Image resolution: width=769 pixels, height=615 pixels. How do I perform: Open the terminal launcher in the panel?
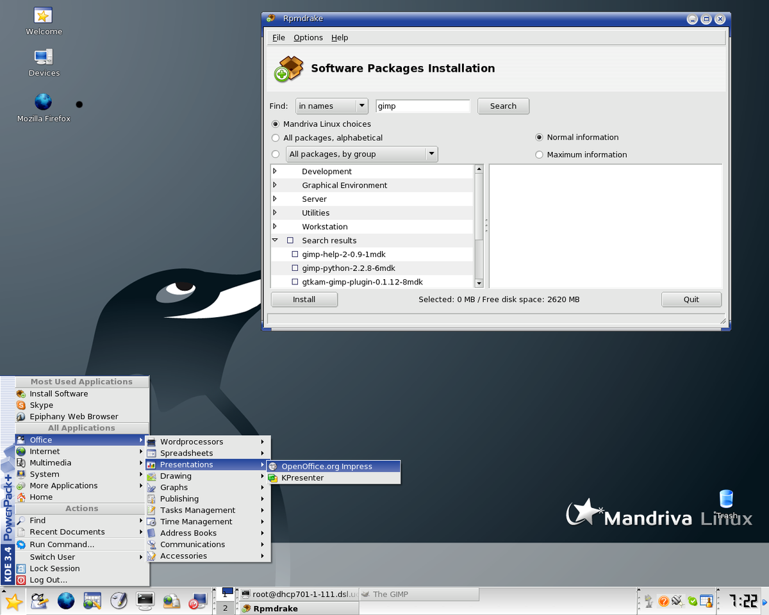[x=145, y=601]
